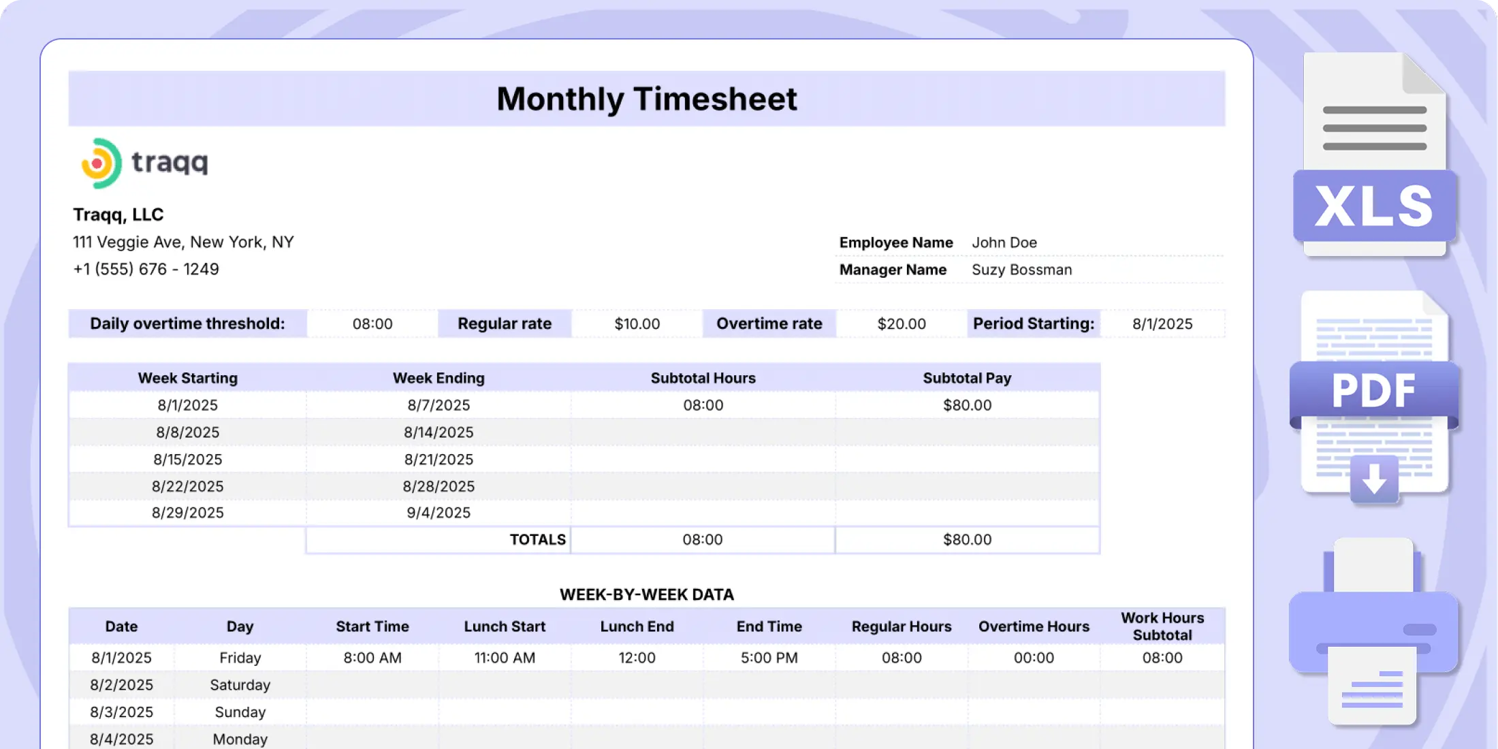Select overtime hours 00:00 cell
The height and width of the screenshot is (749, 1498).
click(1034, 658)
